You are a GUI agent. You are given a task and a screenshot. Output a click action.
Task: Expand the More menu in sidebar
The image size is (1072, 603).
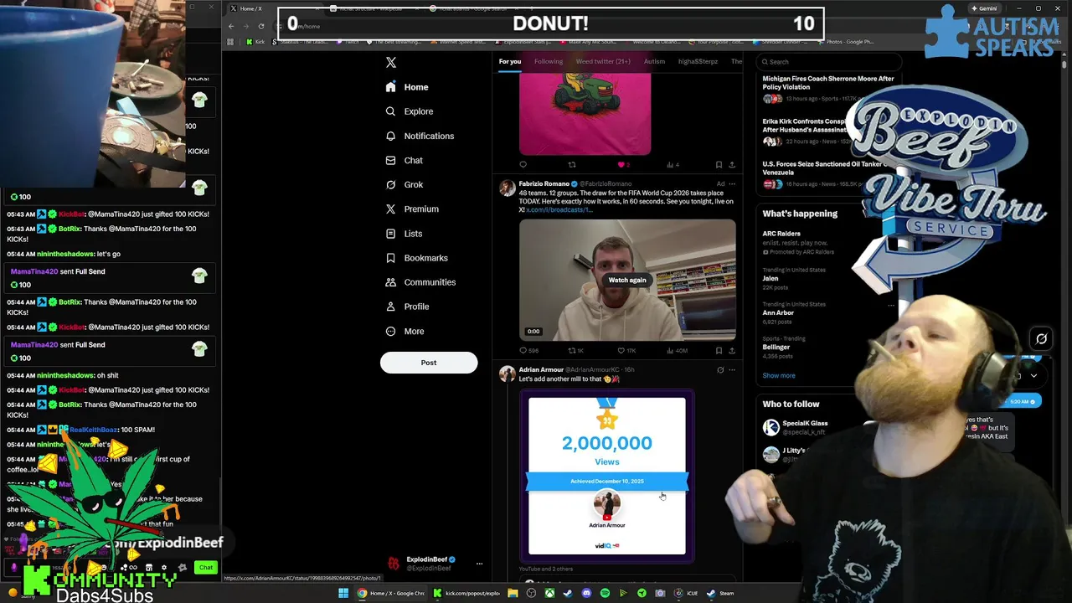tap(405, 331)
